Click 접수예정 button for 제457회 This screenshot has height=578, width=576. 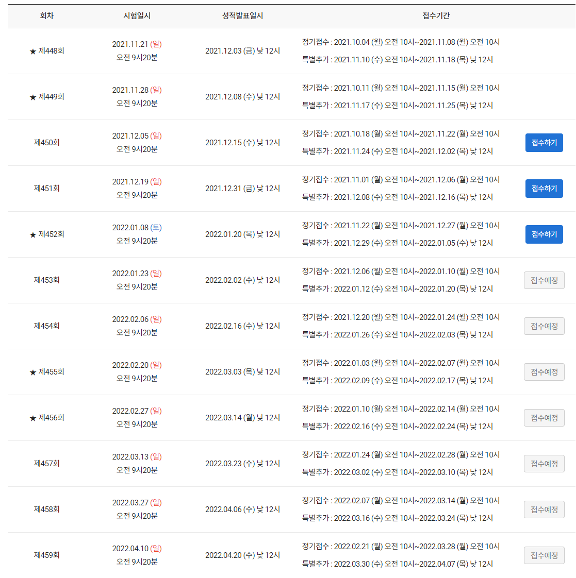(544, 464)
